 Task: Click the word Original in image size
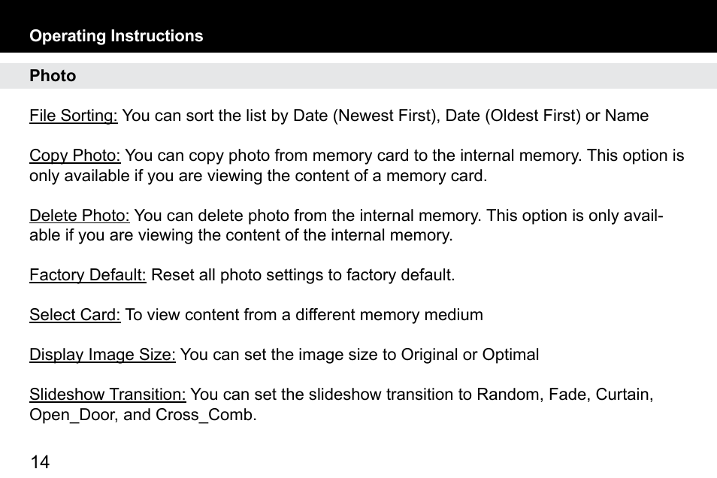[x=429, y=355]
